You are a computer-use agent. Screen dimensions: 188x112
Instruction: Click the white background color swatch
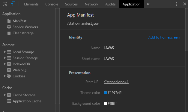coord(106,104)
